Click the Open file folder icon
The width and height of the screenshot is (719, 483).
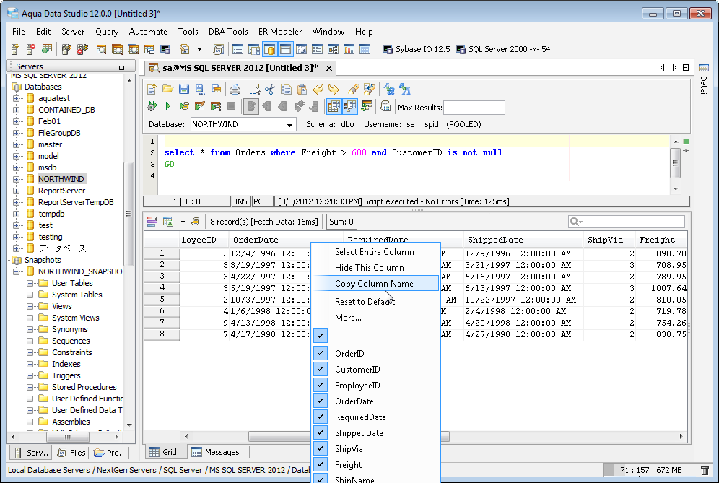167,89
